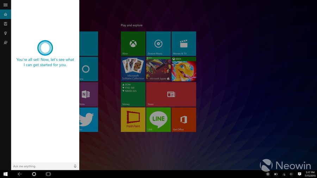Screen dimensions: 317x178
Task: Open the network Wi-Fi tray icon
Action: point(284,174)
